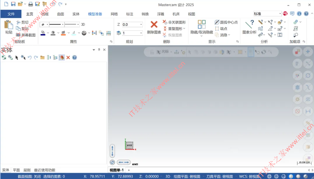Click into the Z value 0.0 field
Image resolution: width=314 pixels, height=179 pixels.
coord(130,24)
